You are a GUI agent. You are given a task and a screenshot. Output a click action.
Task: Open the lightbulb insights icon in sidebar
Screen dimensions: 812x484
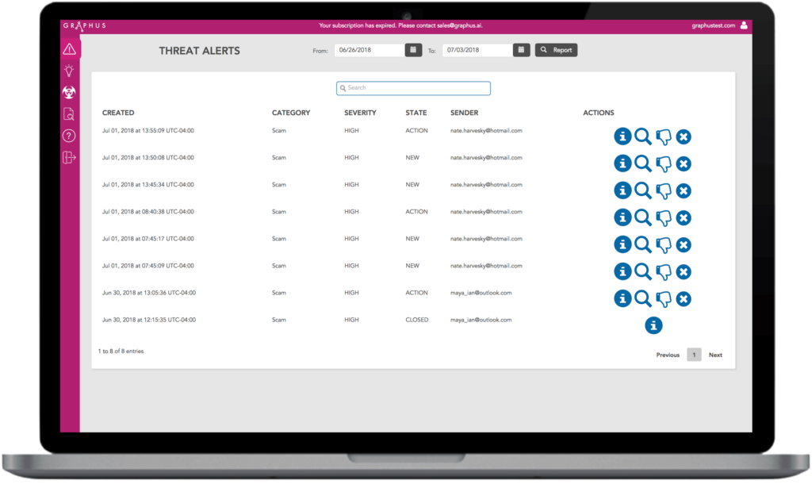(x=69, y=71)
